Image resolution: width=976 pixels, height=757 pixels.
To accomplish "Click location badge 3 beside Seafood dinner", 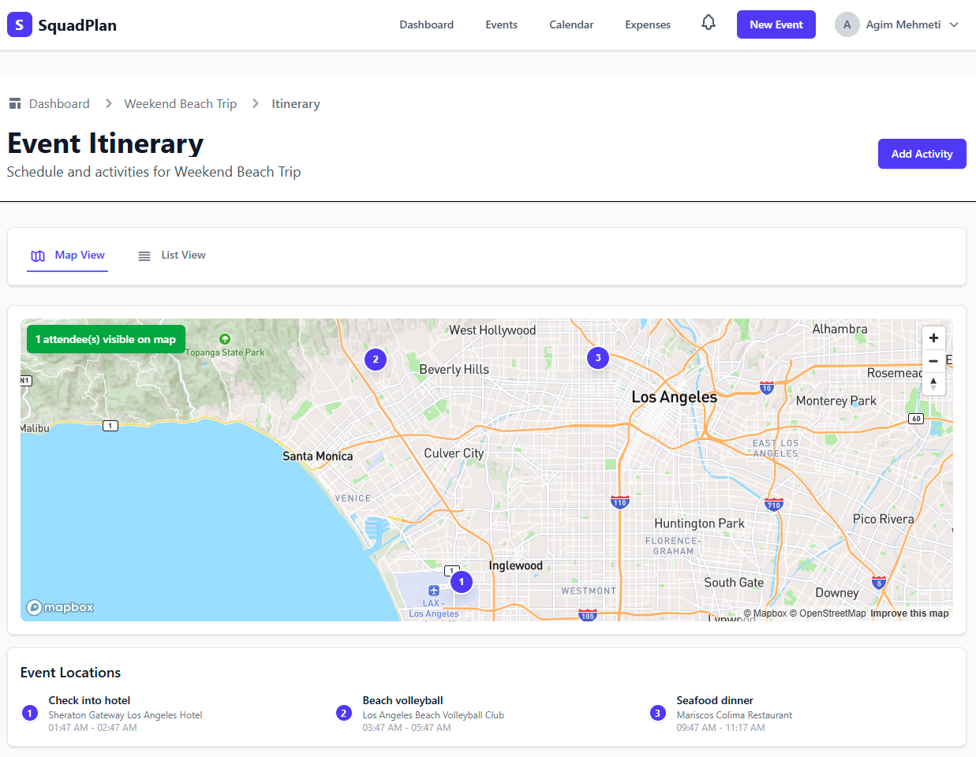I will coord(658,713).
